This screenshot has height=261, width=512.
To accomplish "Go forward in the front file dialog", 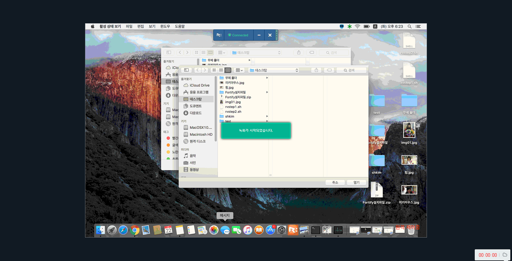I will [205, 70].
